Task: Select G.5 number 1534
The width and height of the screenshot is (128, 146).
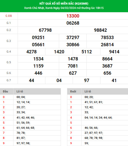Action: click(x=39, y=59)
